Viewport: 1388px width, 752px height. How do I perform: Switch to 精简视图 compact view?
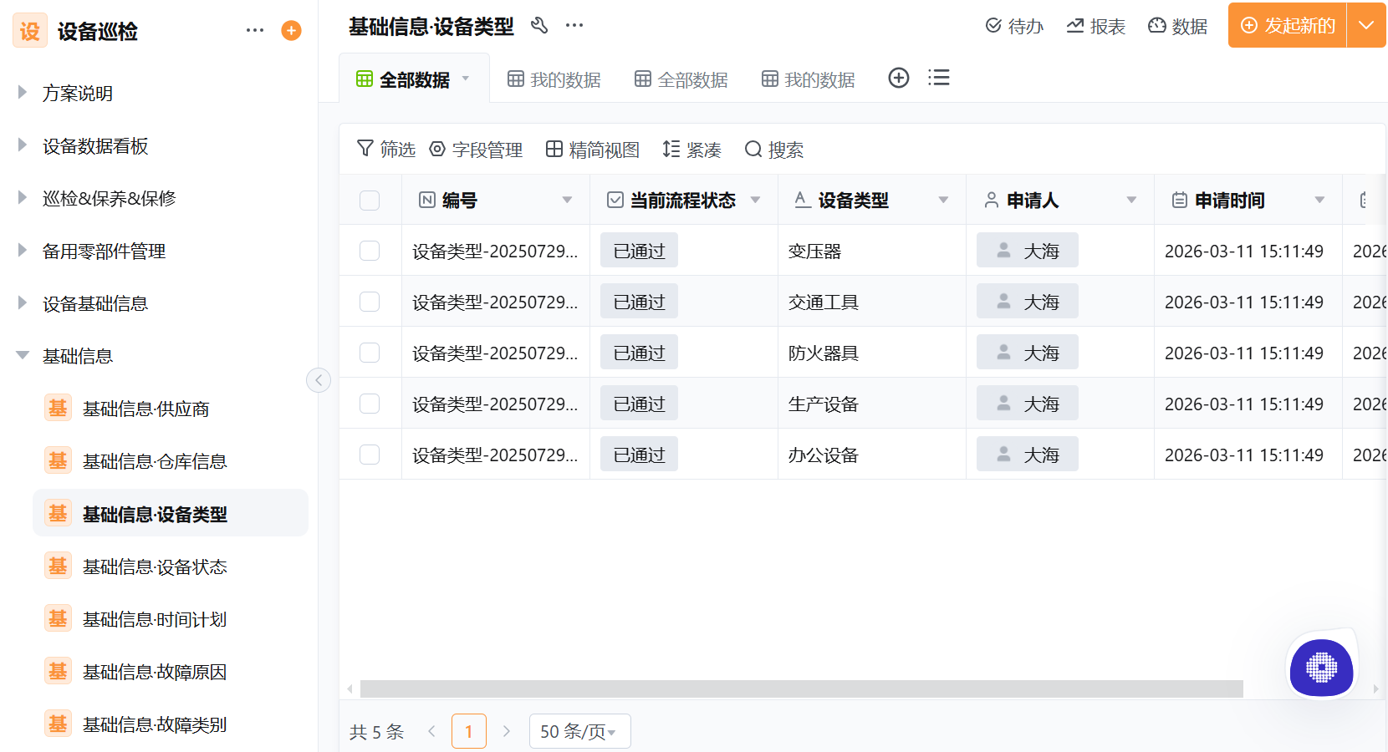pyautogui.click(x=591, y=149)
